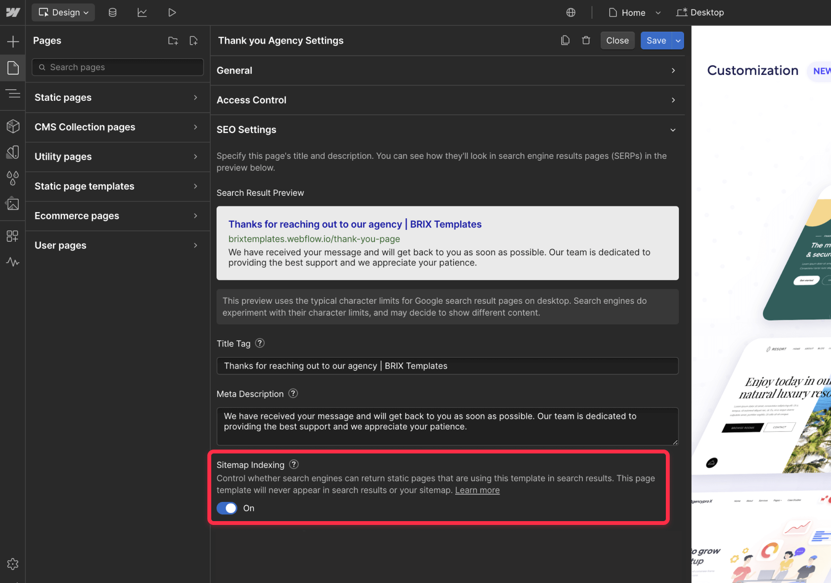Open the Insights chart icon in top bar
The width and height of the screenshot is (831, 583).
tap(142, 12)
